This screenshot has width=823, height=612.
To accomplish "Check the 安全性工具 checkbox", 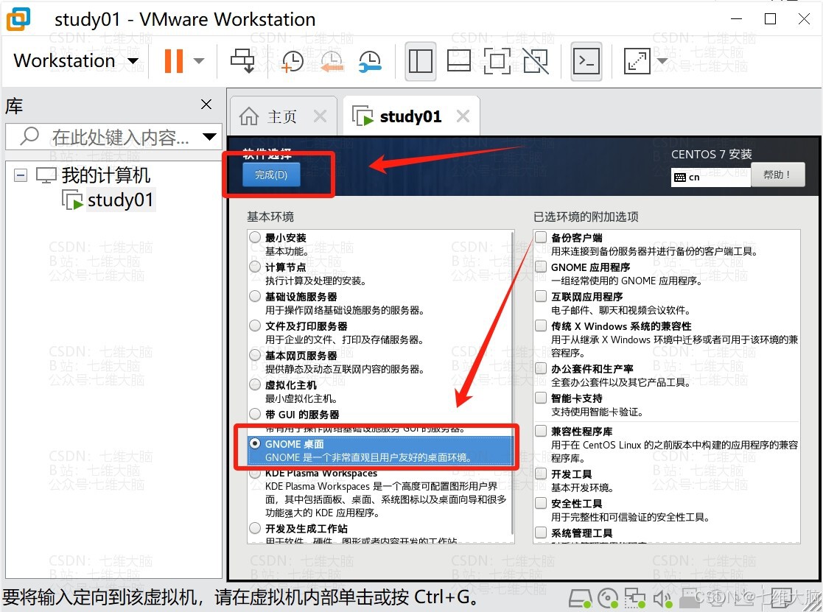I will click(x=541, y=503).
